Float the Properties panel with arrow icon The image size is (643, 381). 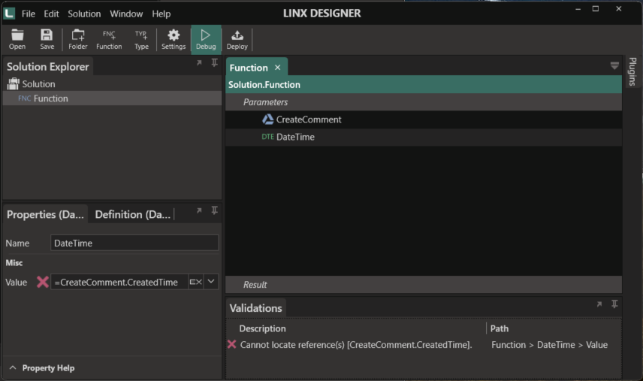199,210
